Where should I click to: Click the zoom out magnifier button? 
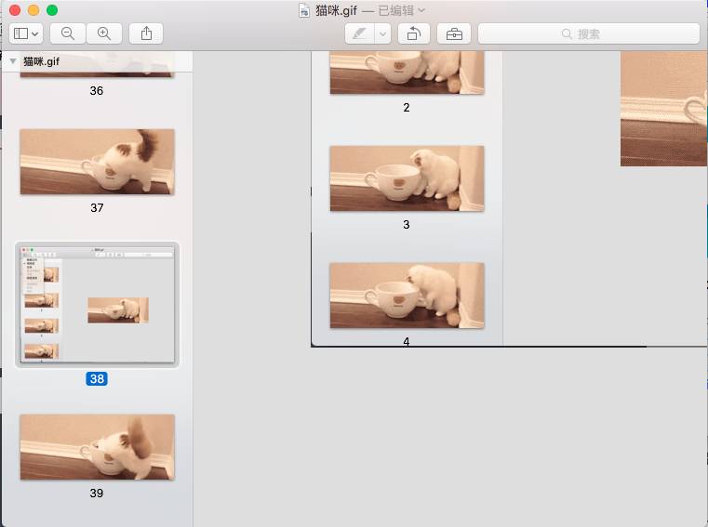click(x=68, y=33)
